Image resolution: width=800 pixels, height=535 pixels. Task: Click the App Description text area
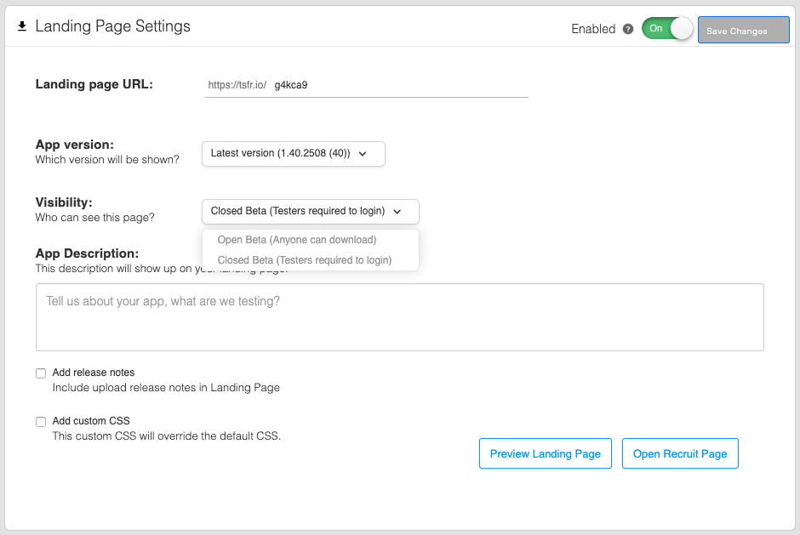400,315
